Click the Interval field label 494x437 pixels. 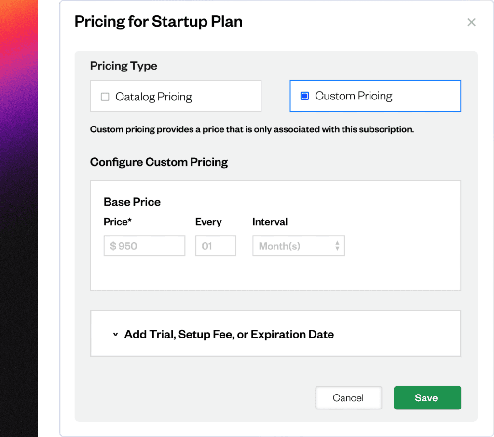click(x=270, y=222)
